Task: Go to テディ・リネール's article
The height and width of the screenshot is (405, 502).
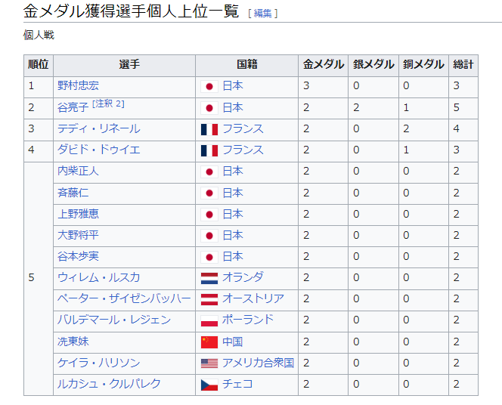Action: coord(98,129)
